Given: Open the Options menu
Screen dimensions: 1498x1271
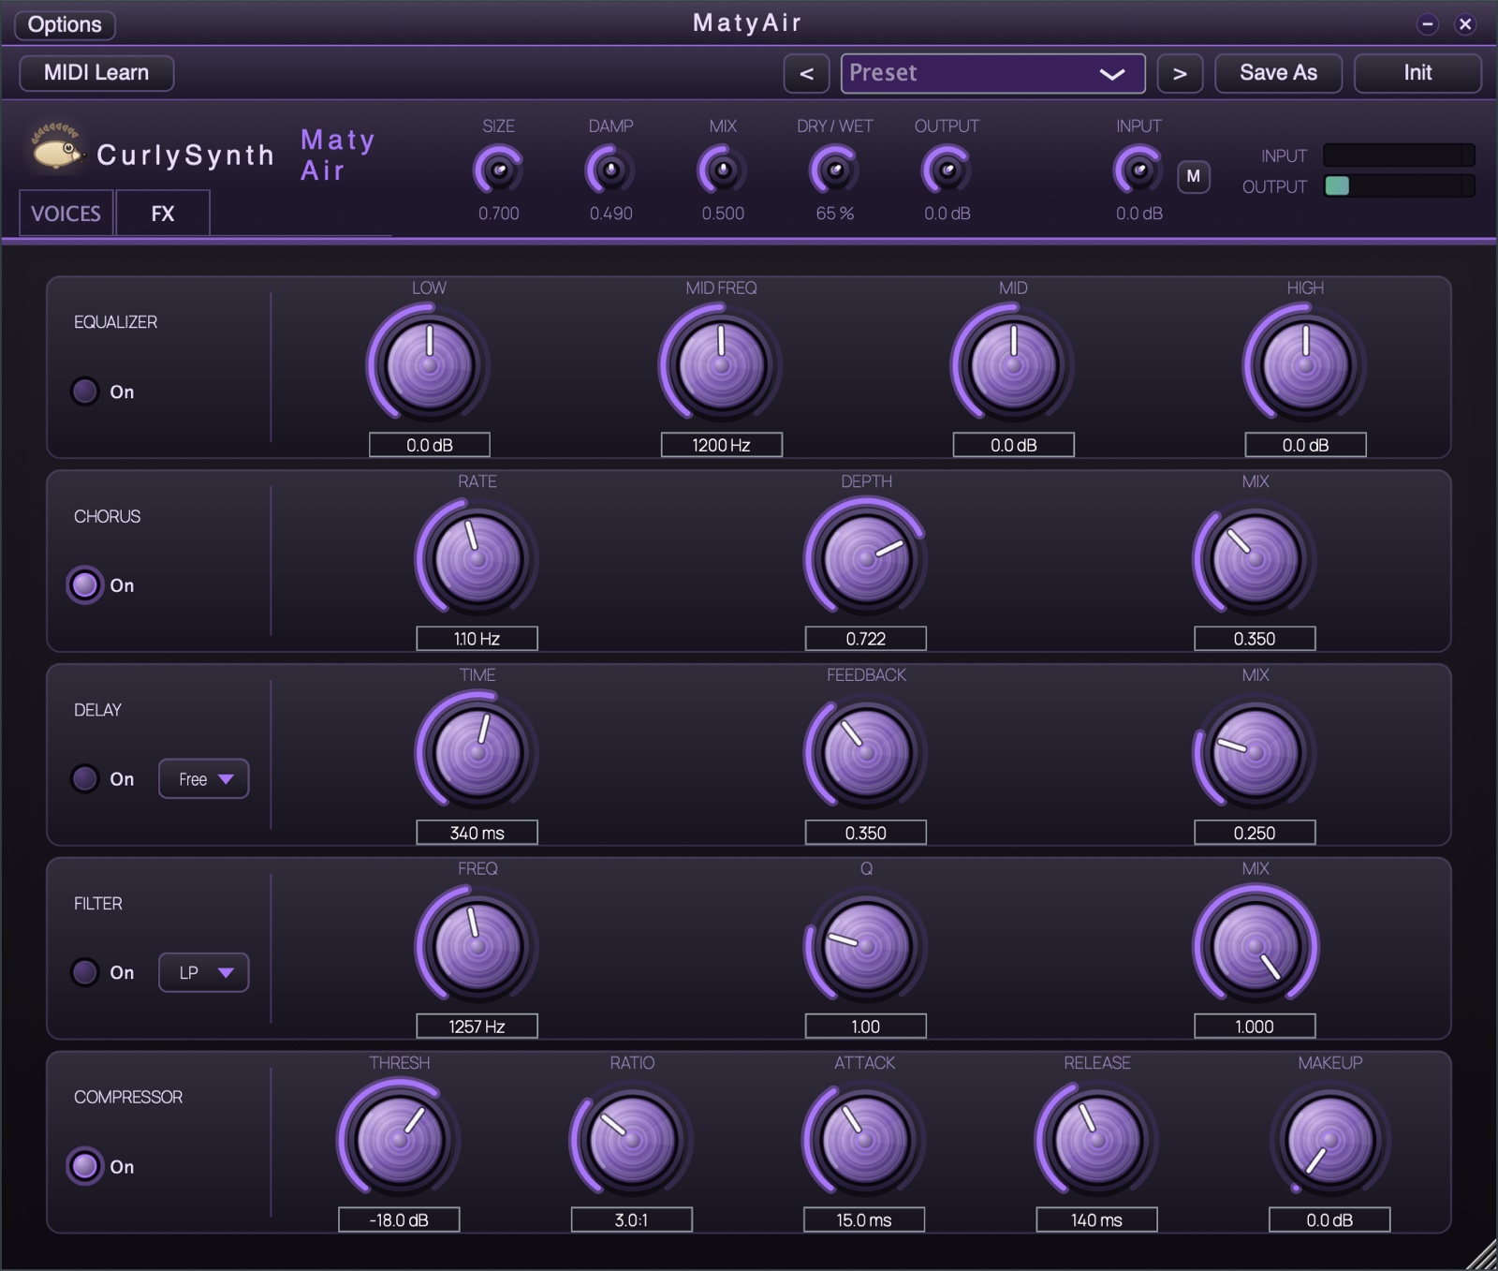Looking at the screenshot, I should (65, 24).
